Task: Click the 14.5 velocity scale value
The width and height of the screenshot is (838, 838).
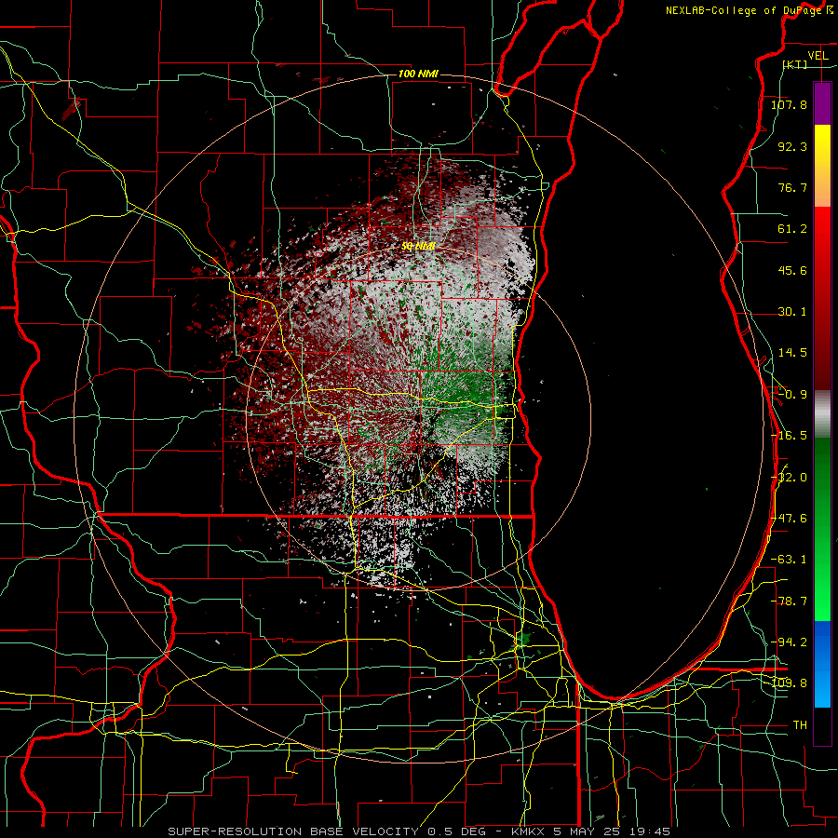Action: [x=792, y=353]
